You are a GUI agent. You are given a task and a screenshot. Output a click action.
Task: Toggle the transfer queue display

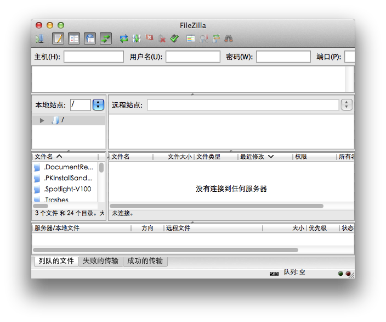[106, 38]
